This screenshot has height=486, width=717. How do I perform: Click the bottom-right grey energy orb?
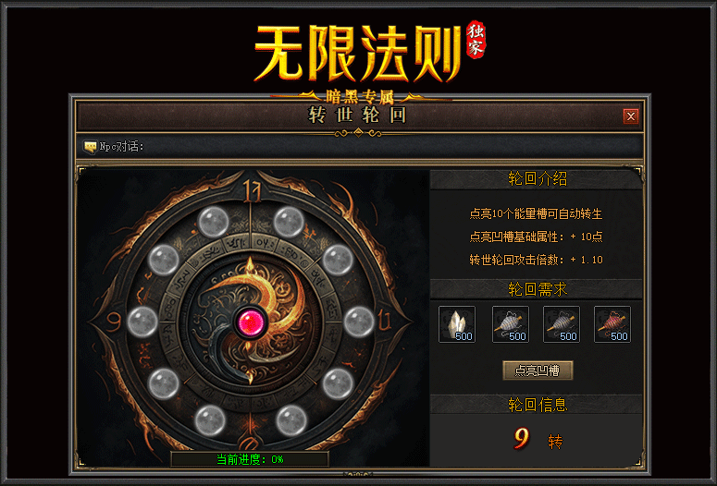pos(291,420)
